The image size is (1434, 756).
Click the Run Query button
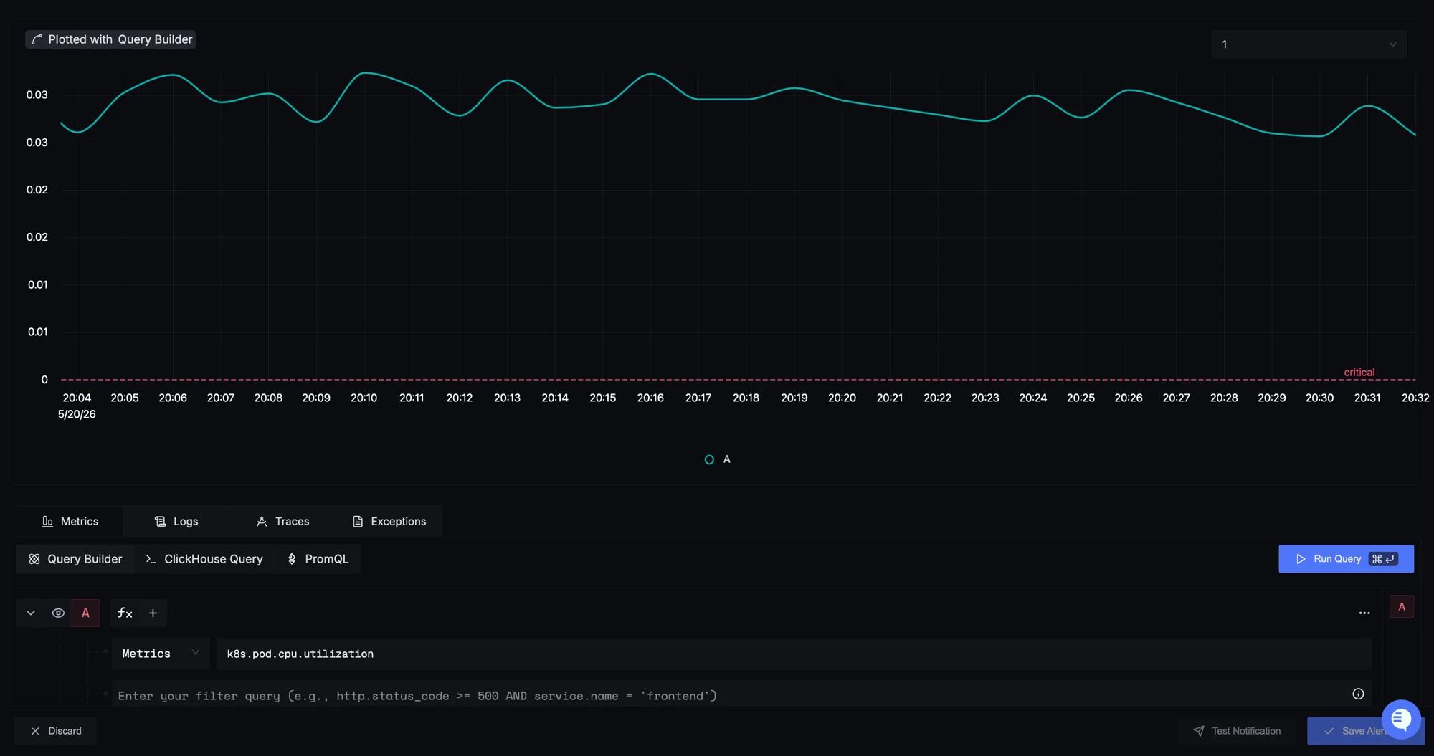point(1346,559)
